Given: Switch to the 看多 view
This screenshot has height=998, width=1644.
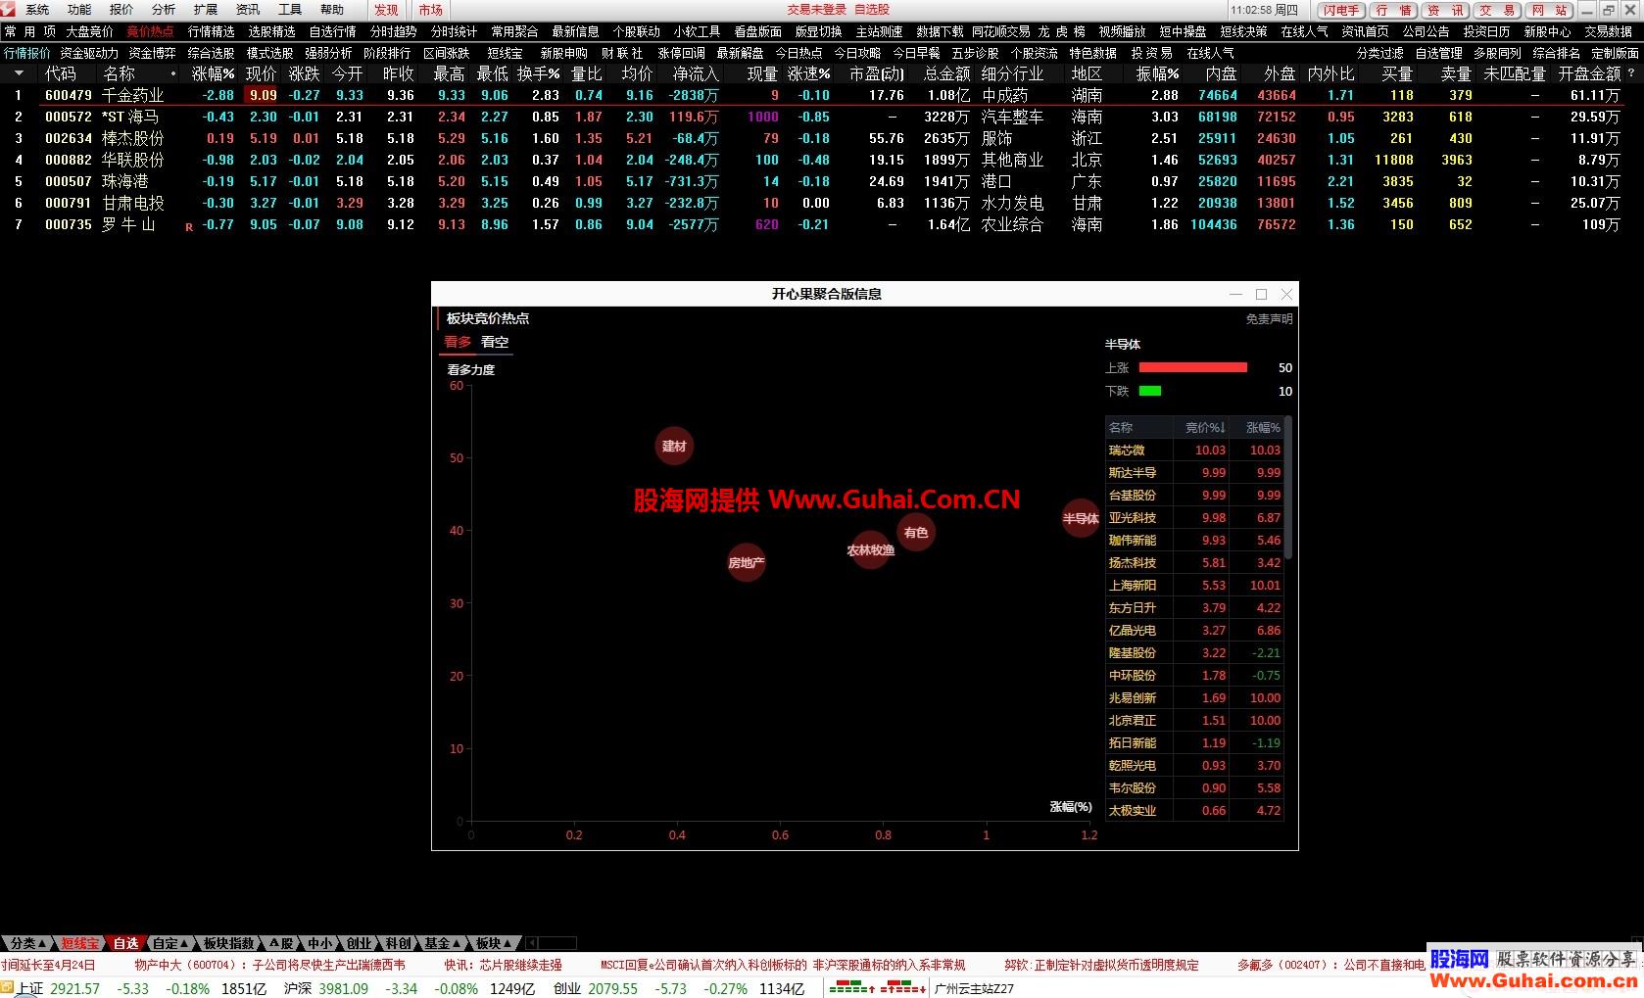Looking at the screenshot, I should pos(458,342).
